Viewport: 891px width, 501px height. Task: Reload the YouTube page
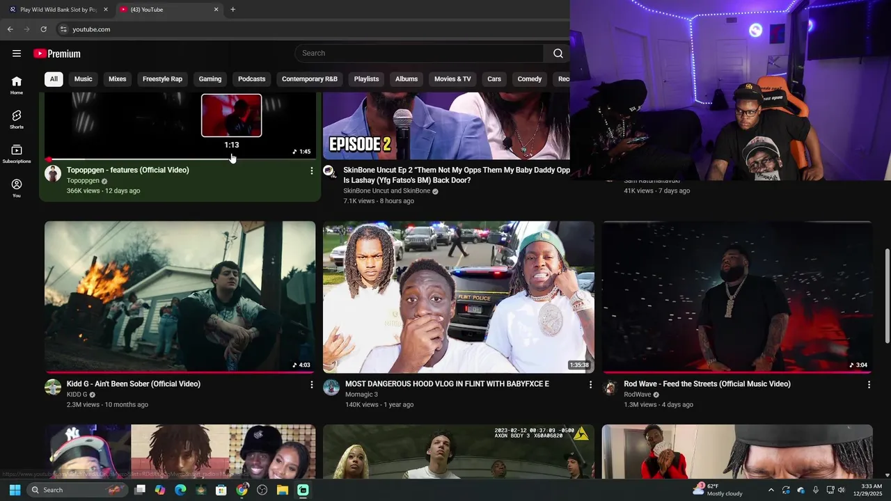[x=43, y=29]
